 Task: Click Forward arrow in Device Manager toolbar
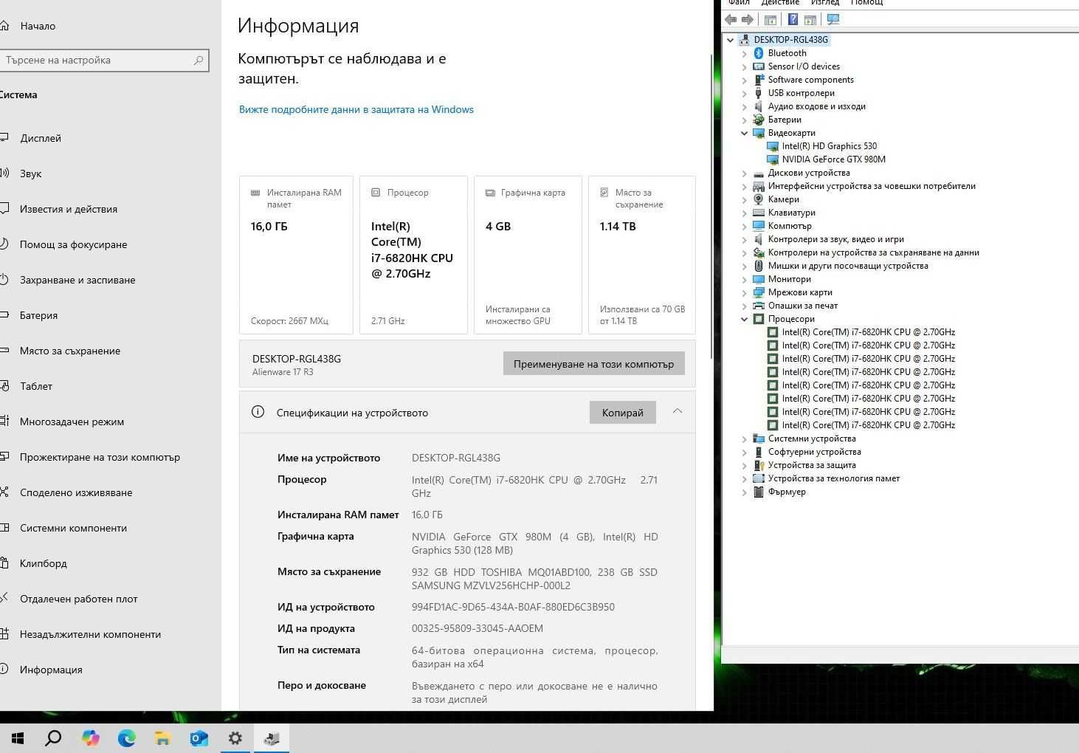pos(748,19)
